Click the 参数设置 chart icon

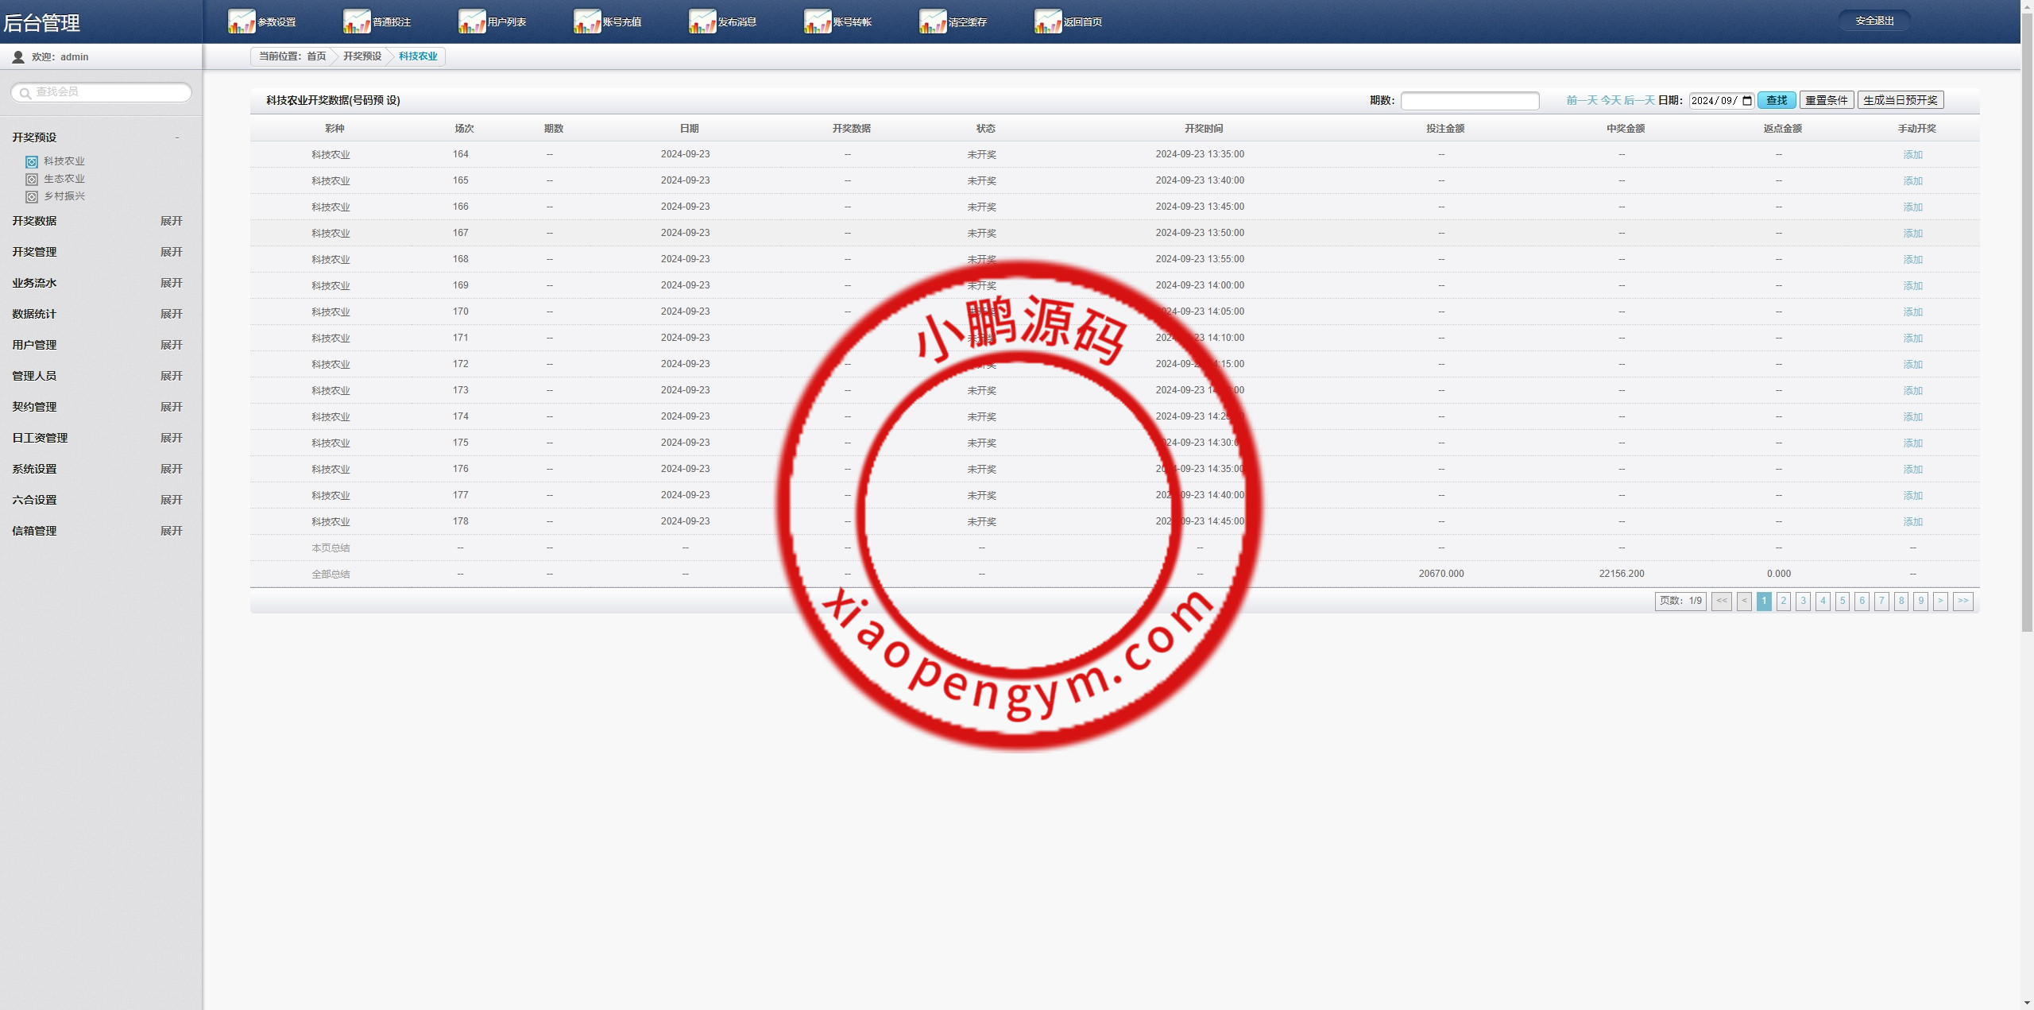(241, 21)
